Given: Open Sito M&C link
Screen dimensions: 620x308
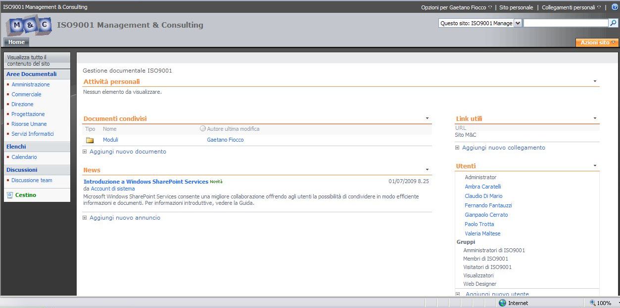Looking at the screenshot, I should click(466, 135).
